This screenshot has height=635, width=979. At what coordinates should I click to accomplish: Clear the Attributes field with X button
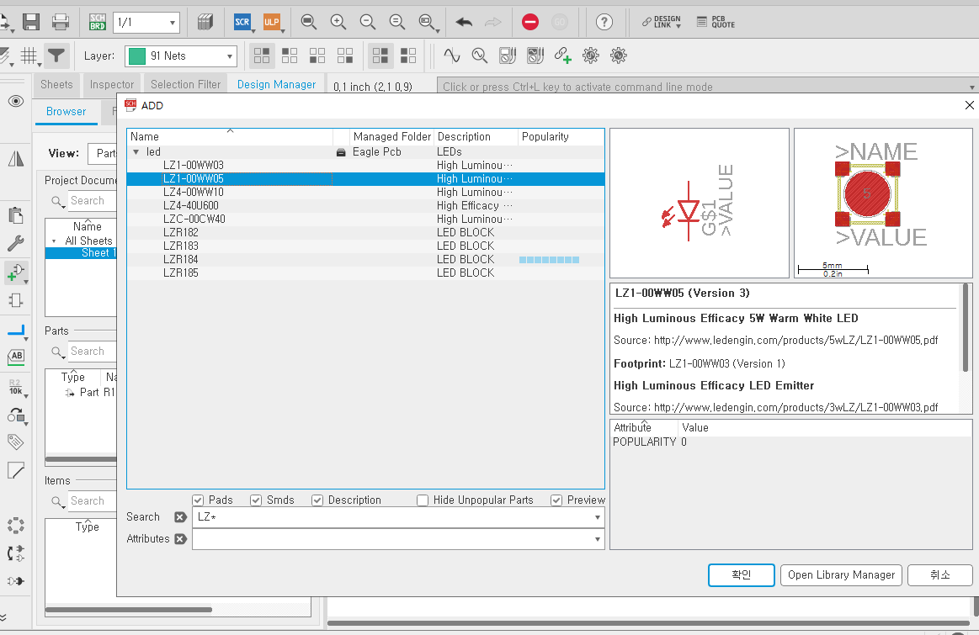click(x=180, y=539)
